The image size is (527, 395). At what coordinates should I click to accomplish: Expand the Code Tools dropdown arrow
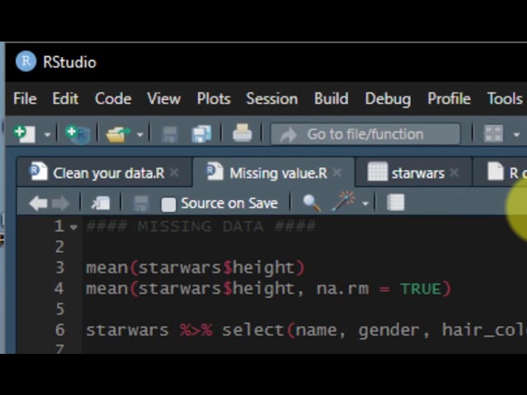click(365, 203)
